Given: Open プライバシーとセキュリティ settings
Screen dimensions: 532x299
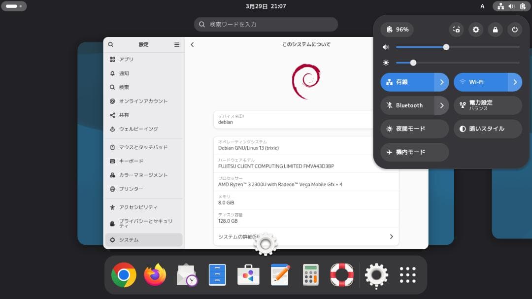Looking at the screenshot, I should [144, 223].
